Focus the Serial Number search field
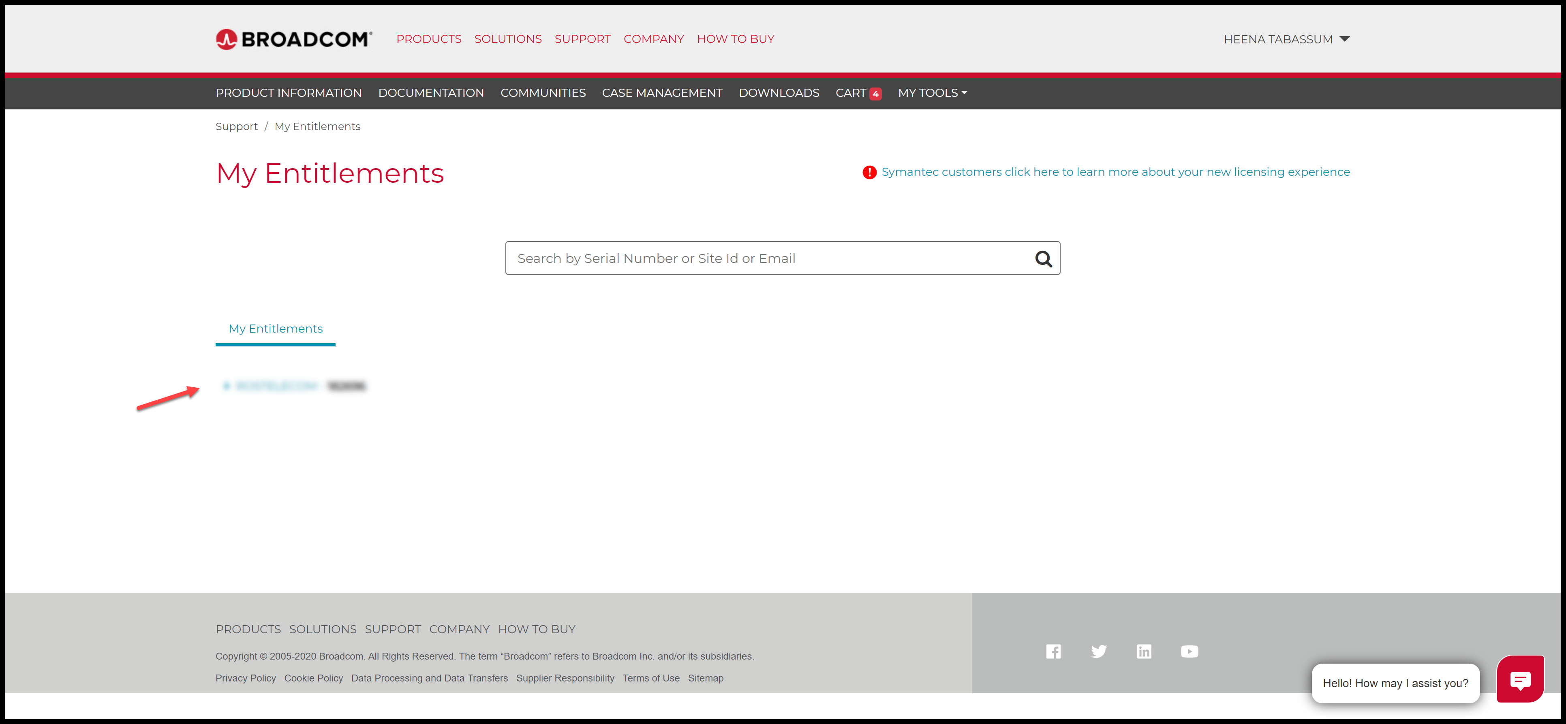This screenshot has width=1566, height=724. [x=766, y=258]
